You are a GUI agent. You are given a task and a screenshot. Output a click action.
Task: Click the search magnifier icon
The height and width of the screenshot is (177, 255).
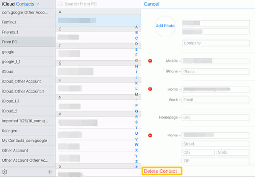tap(60, 4)
